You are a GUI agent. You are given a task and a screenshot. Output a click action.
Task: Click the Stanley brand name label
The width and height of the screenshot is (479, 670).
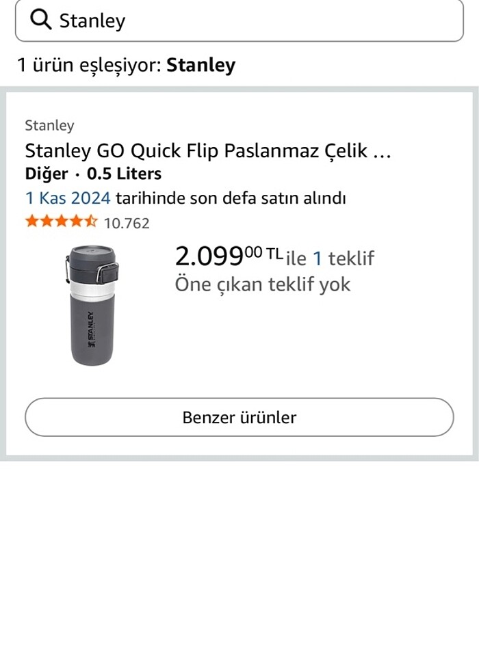[49, 126]
